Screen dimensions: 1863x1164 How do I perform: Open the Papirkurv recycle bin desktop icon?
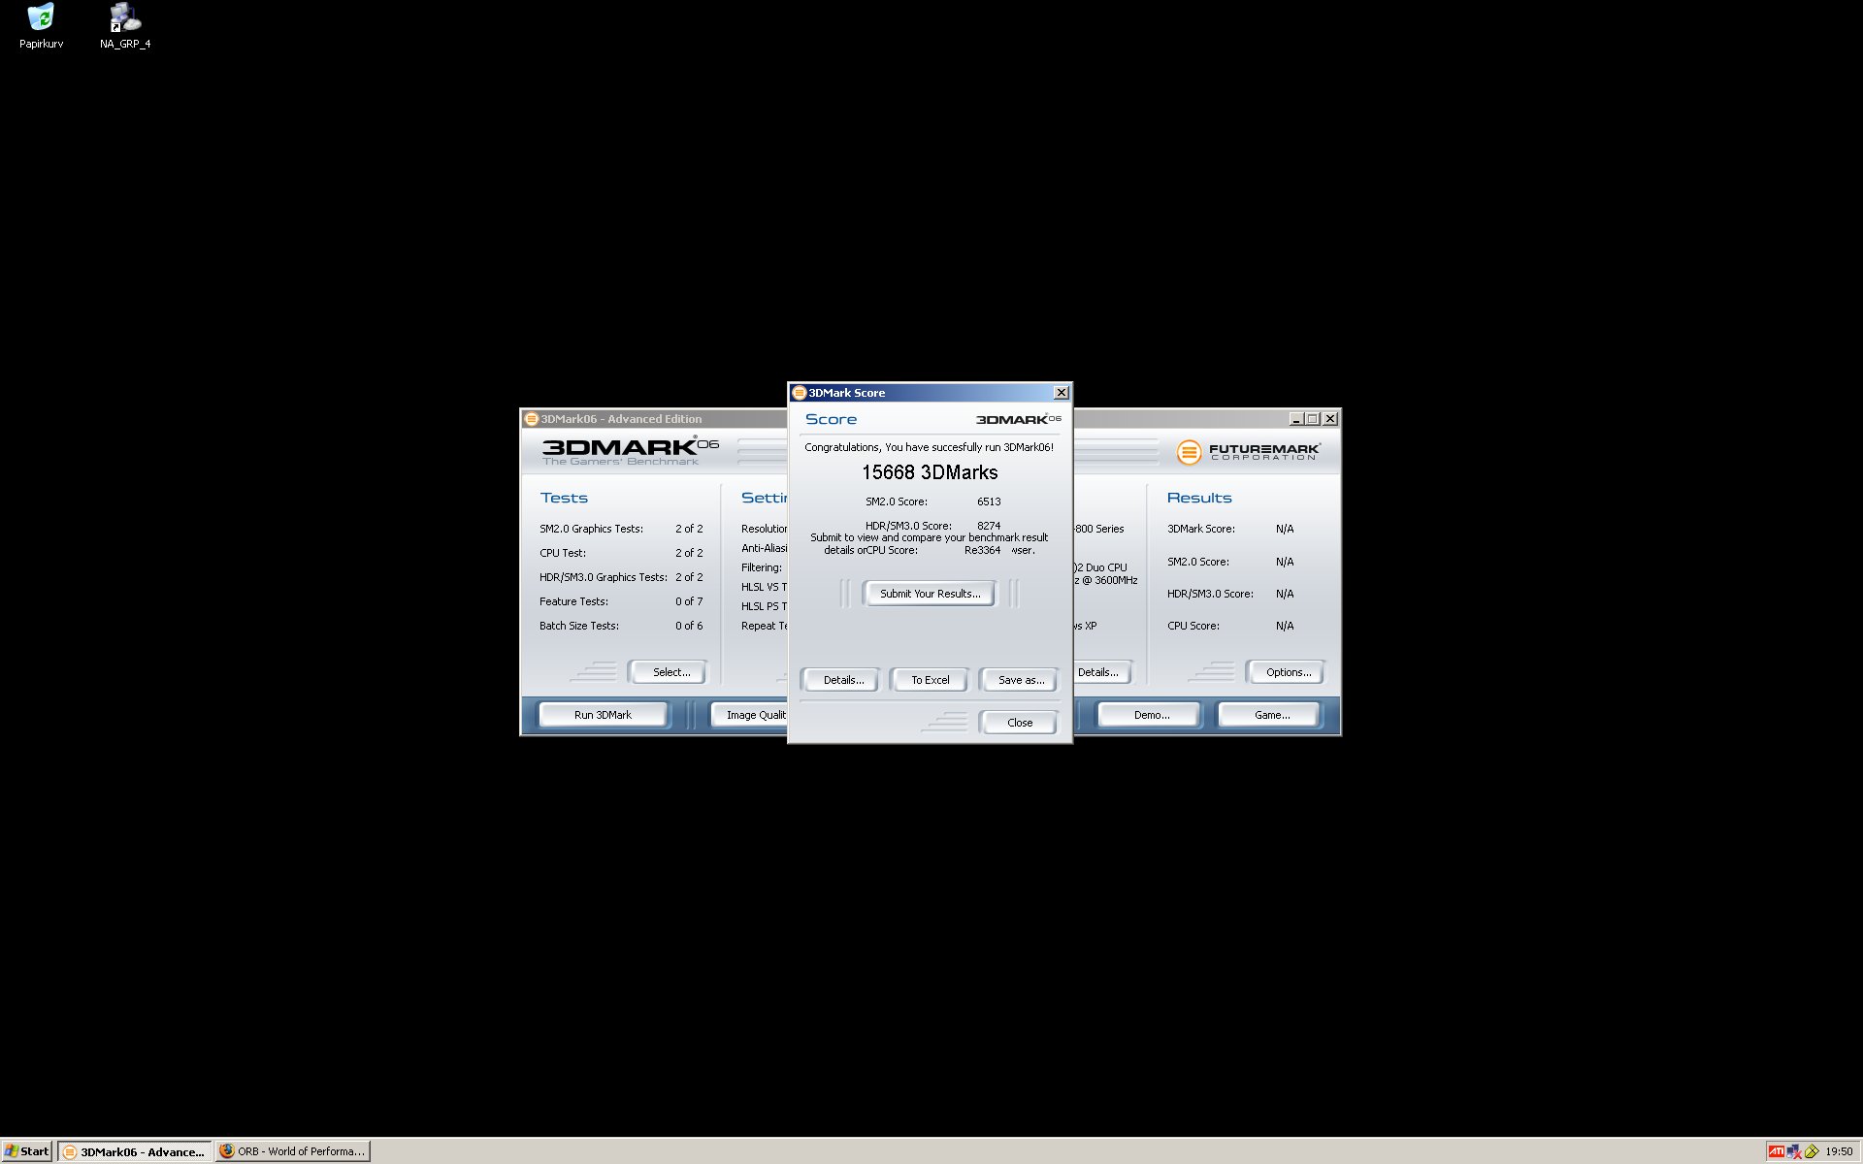41,26
